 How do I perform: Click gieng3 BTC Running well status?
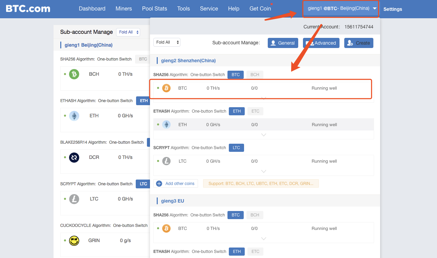(x=324, y=229)
